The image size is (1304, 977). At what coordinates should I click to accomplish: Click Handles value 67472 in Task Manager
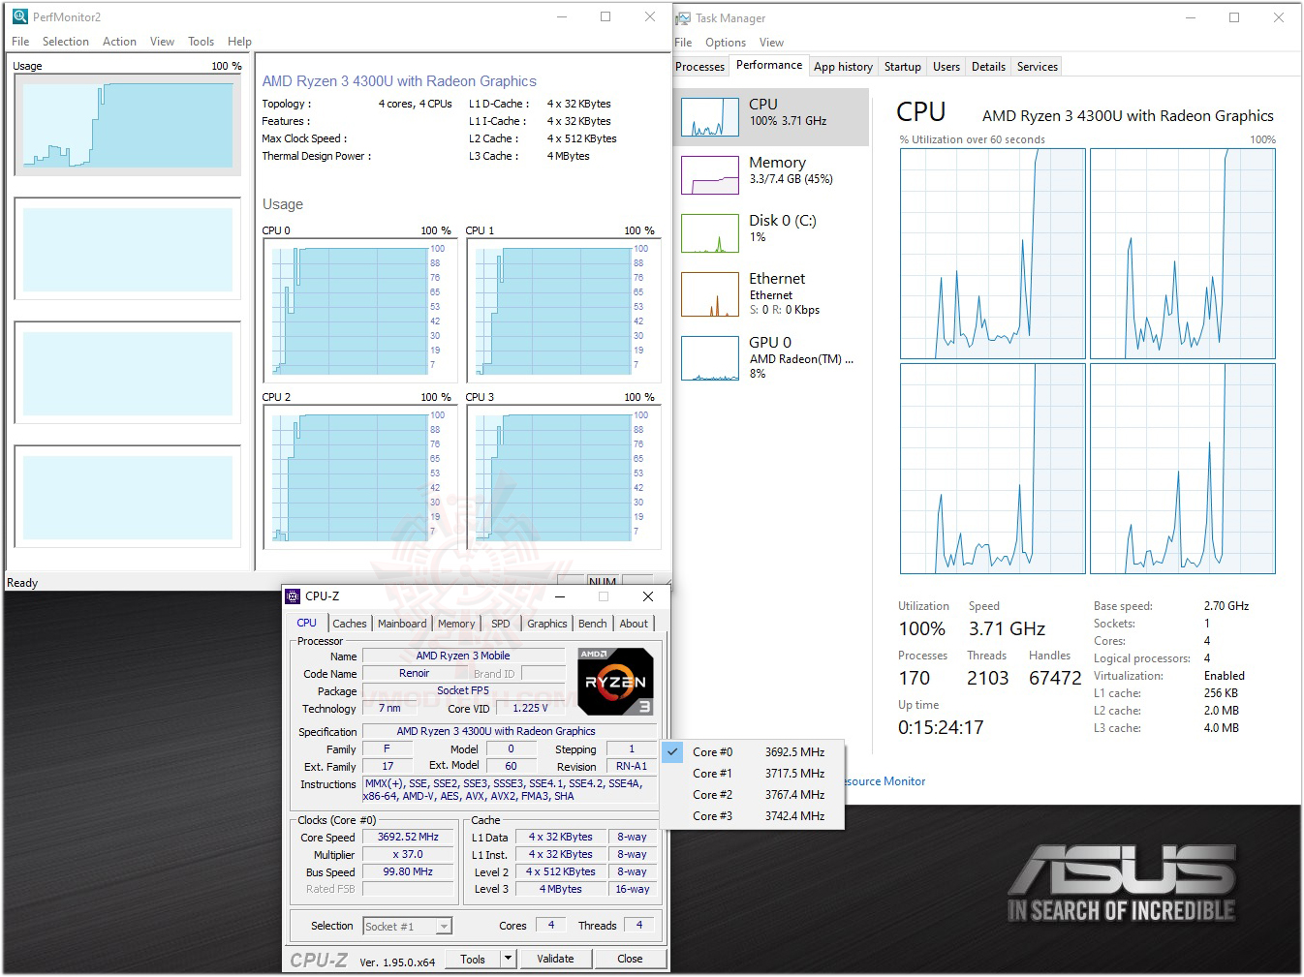point(1055,679)
